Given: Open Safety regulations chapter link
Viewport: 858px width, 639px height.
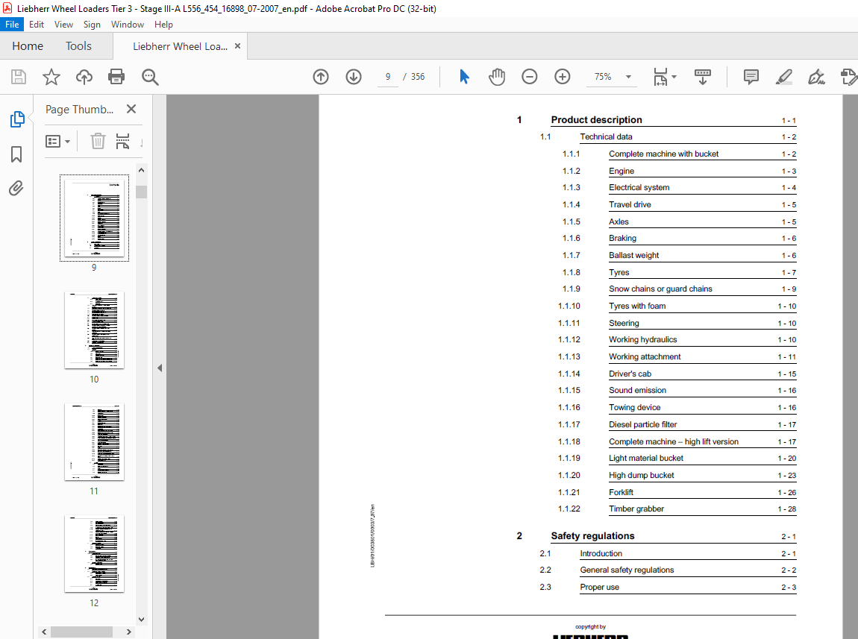Looking at the screenshot, I should click(x=592, y=536).
